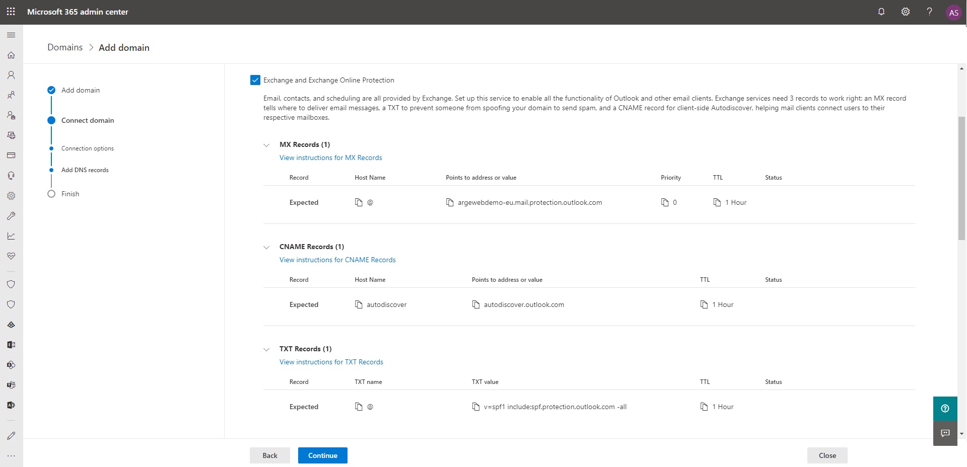Image resolution: width=967 pixels, height=467 pixels.
Task: Open the diamond Azure Active Directory sidebar icon
Action: (11, 325)
